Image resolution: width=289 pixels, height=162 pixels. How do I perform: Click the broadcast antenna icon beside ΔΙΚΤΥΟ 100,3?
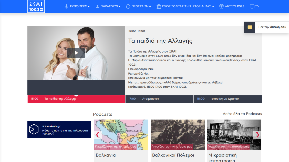coord(222,7)
